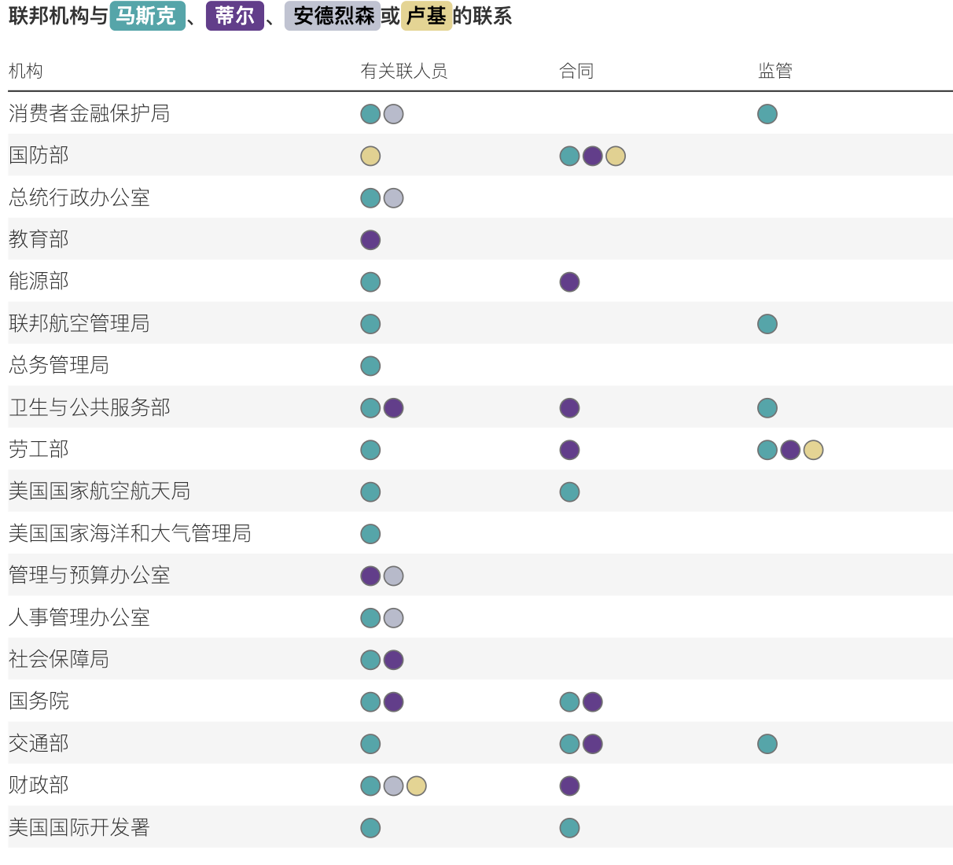This screenshot has width=953, height=865.
Task: Select teal 监管 dot for 联邦航空管理局
Action: point(767,324)
